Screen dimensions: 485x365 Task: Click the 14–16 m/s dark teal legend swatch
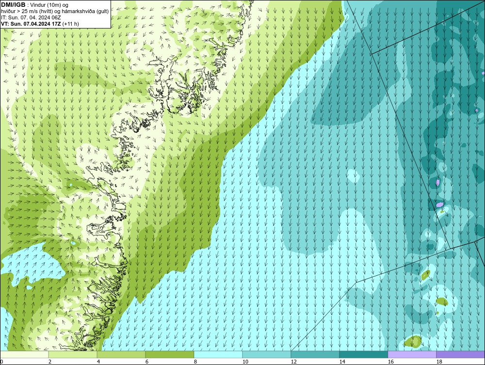(364, 354)
